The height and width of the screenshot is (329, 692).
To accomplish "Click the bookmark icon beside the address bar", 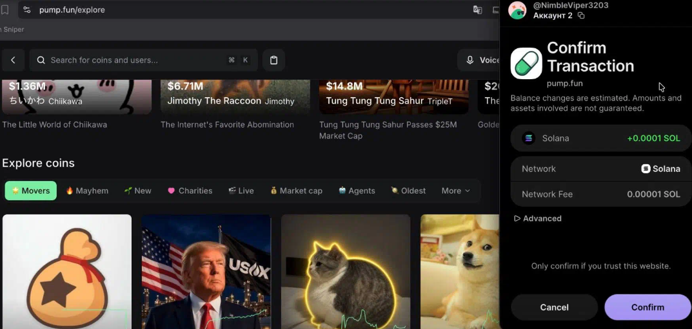I will (x=5, y=10).
